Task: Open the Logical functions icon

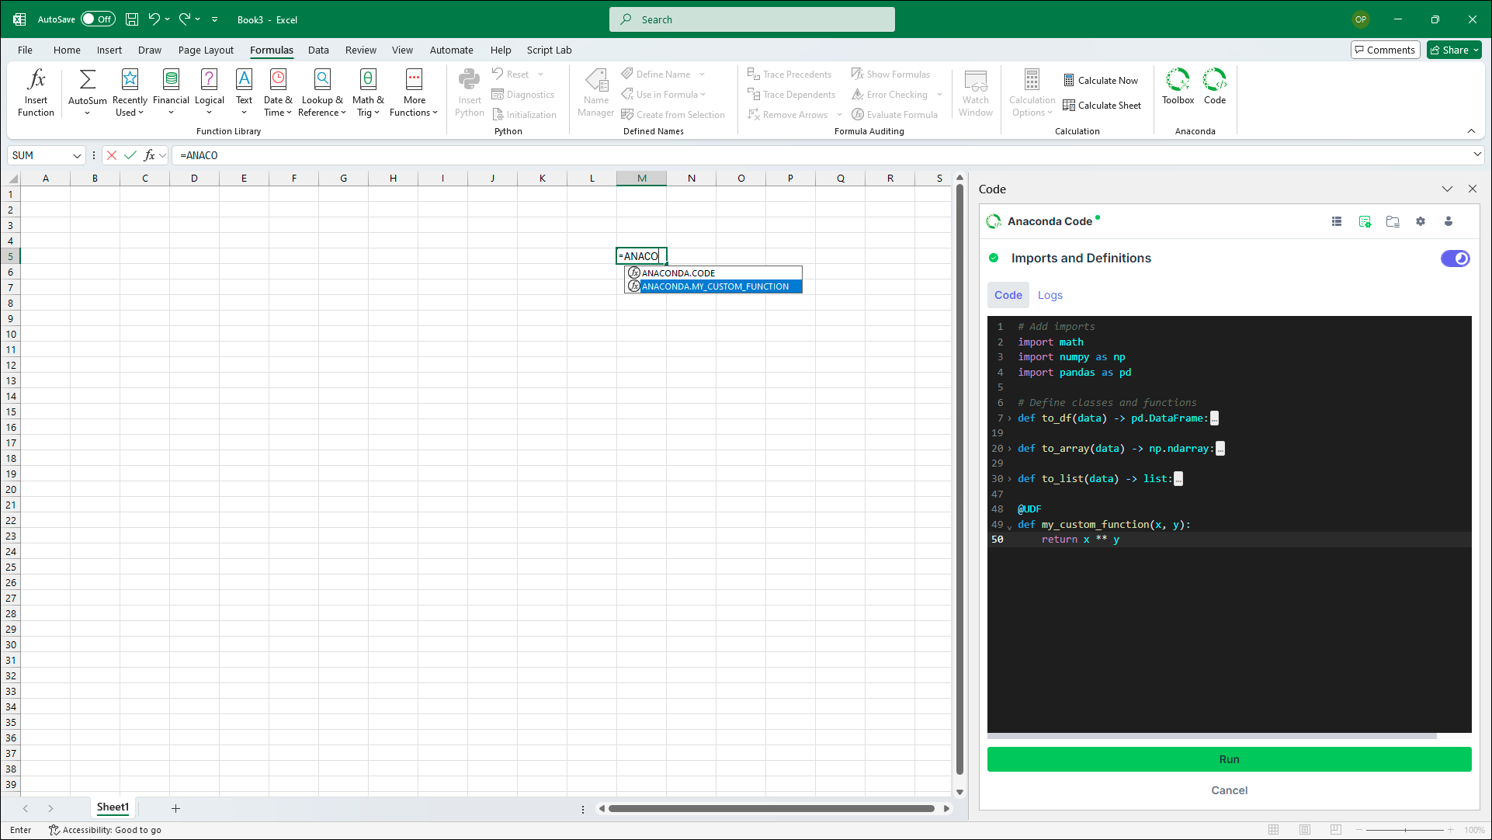Action: coord(209,92)
